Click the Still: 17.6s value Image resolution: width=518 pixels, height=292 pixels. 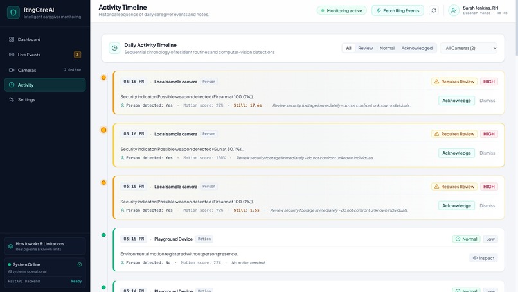pyautogui.click(x=247, y=105)
